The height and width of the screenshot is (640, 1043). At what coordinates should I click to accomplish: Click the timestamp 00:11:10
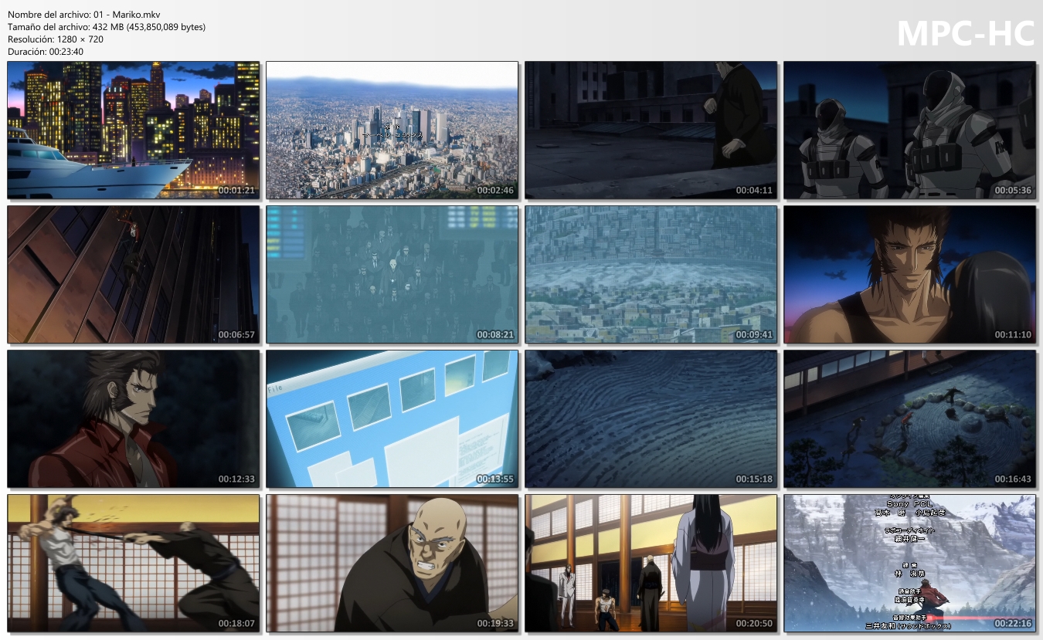pyautogui.click(x=1012, y=334)
